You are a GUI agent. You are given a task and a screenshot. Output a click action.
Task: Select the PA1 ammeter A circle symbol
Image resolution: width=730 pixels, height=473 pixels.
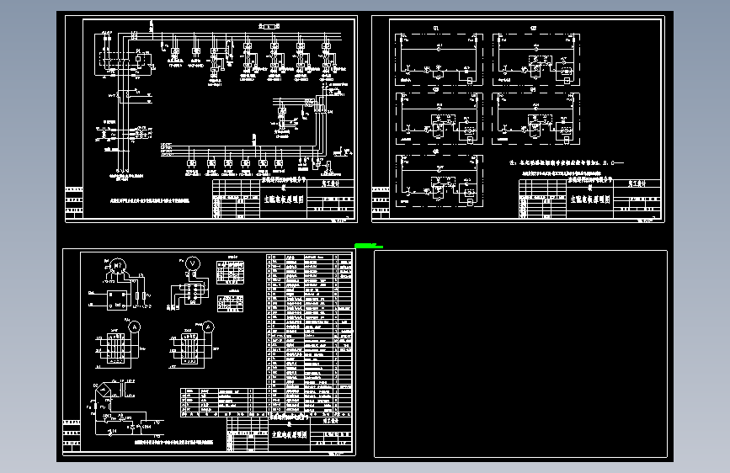[134, 327]
